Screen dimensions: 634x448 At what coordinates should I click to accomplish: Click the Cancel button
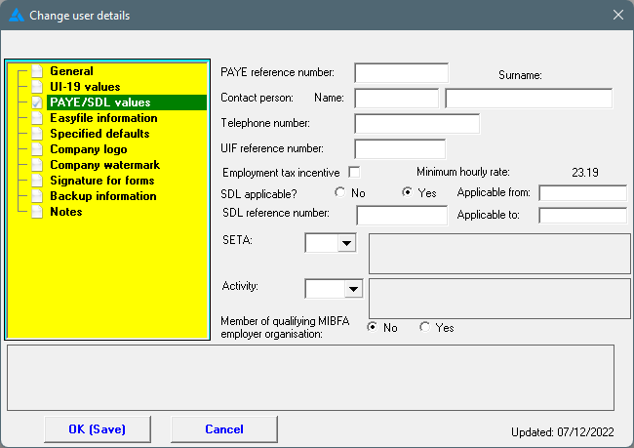click(224, 429)
